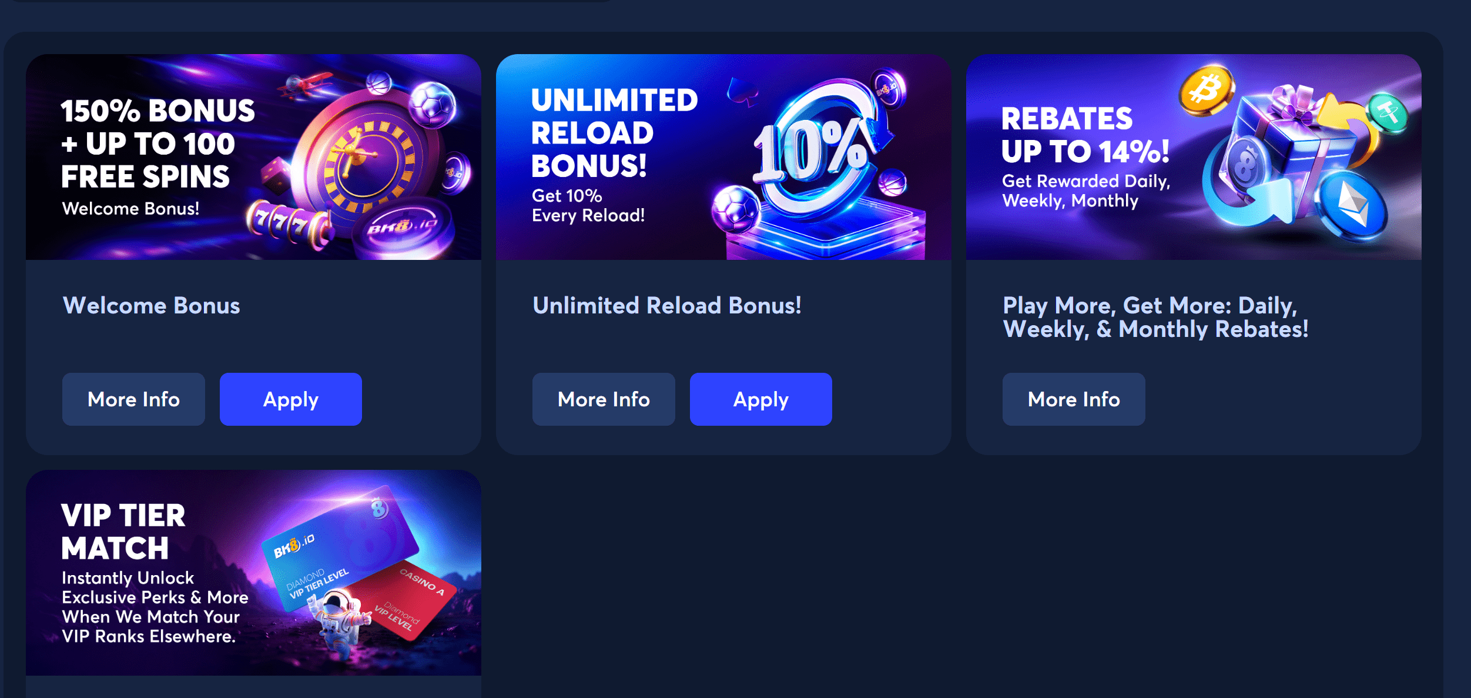Click the green Tether coin icon
This screenshot has width=1471, height=698.
pyautogui.click(x=1388, y=113)
